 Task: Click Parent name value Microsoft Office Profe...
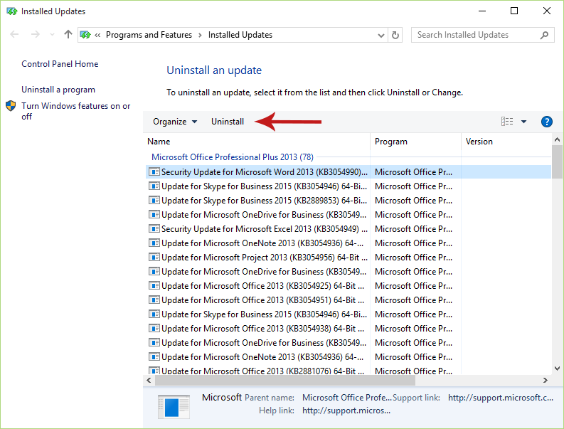tap(347, 398)
